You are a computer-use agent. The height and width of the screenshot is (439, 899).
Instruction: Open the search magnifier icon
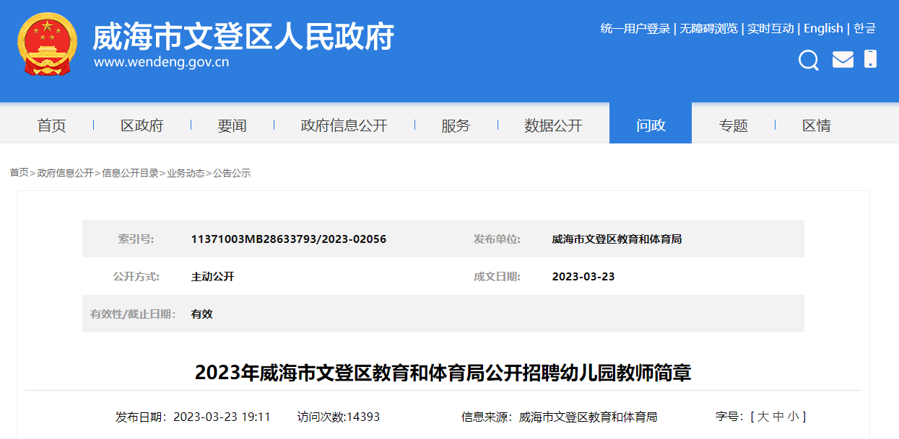pos(809,60)
